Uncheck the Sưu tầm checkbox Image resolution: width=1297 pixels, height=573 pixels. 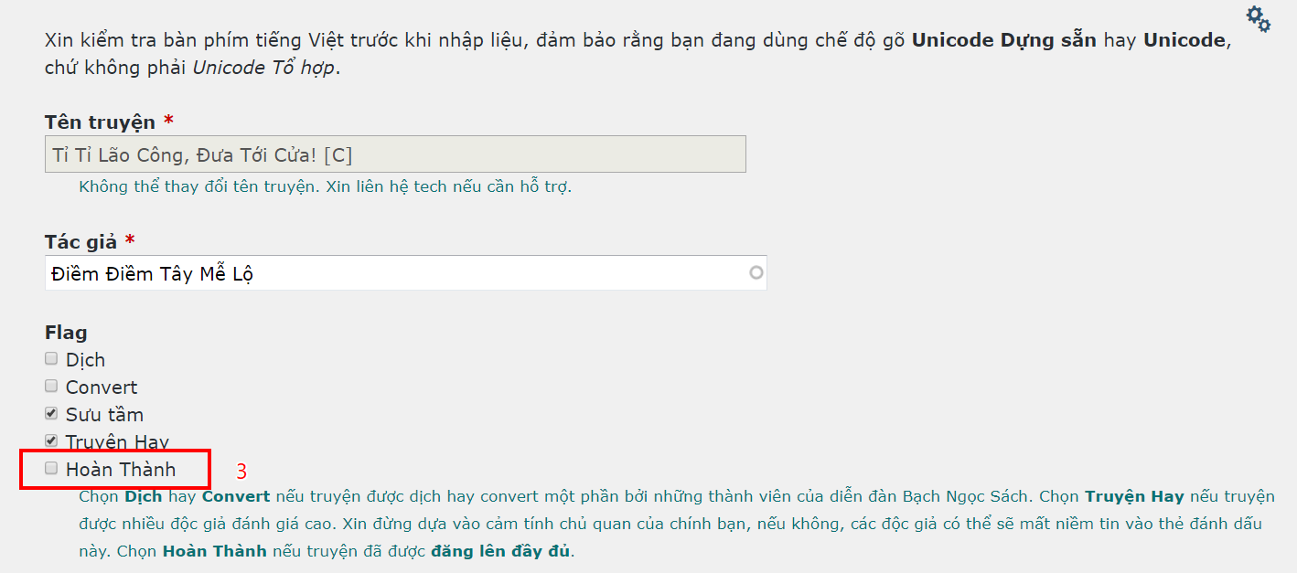51,413
